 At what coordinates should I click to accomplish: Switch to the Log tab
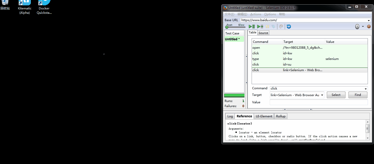coord(230,116)
